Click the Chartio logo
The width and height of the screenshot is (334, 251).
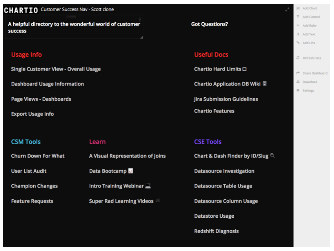pyautogui.click(x=21, y=10)
